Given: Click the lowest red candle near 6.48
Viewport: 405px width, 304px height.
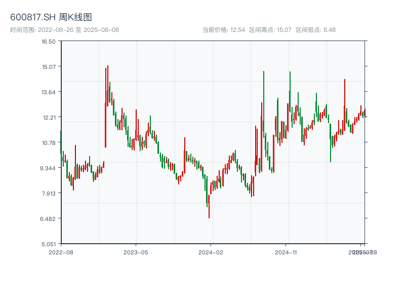Looking at the screenshot, I should 209,207.
